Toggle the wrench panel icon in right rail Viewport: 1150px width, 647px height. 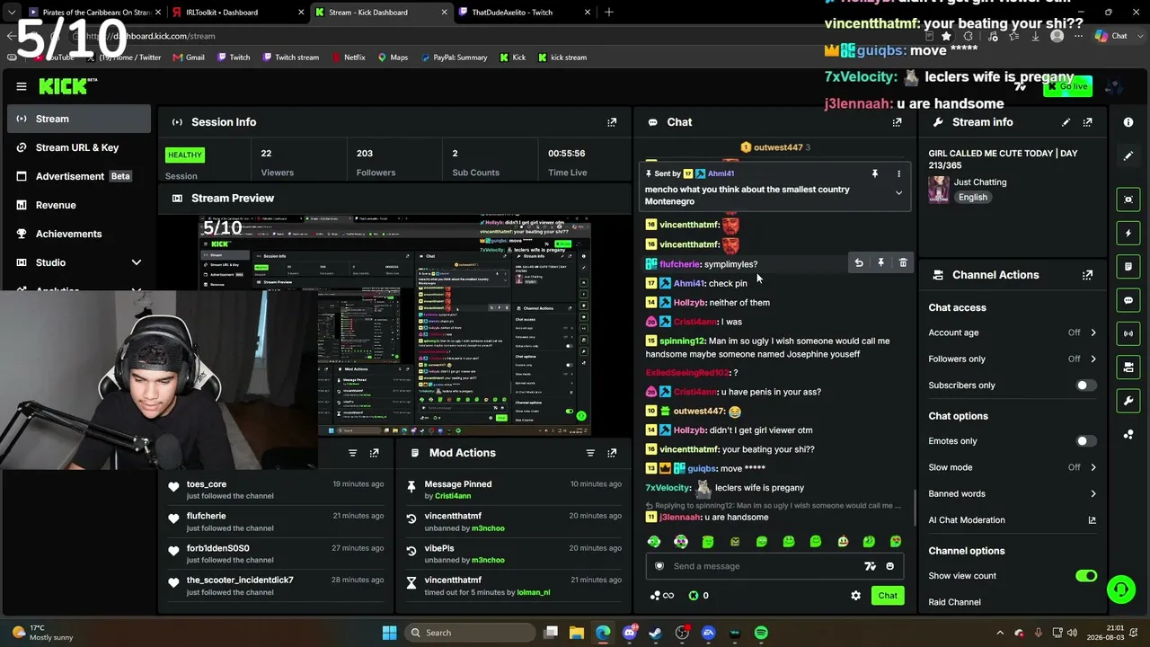(1128, 400)
